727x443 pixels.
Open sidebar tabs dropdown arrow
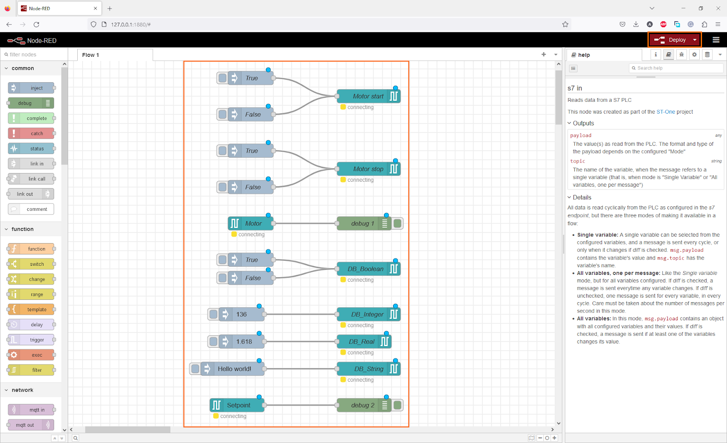tap(720, 55)
